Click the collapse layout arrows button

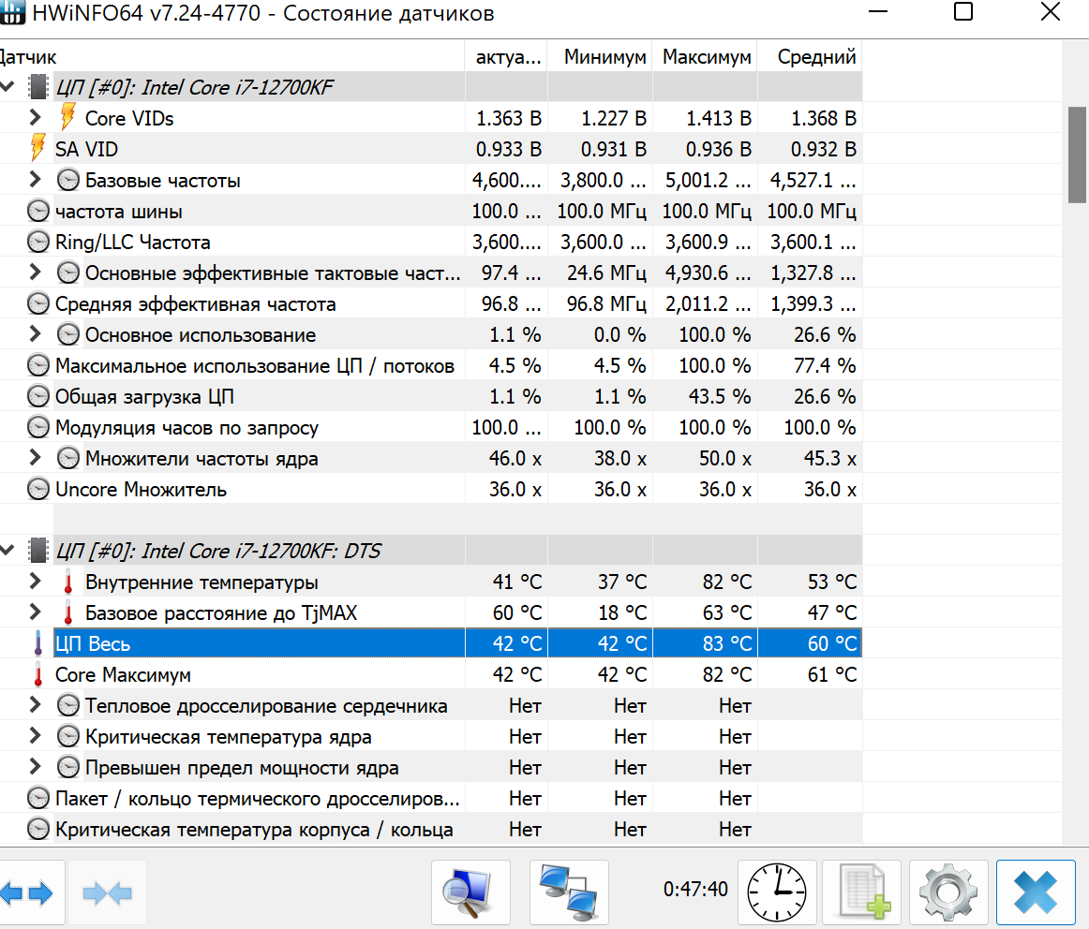(x=107, y=892)
